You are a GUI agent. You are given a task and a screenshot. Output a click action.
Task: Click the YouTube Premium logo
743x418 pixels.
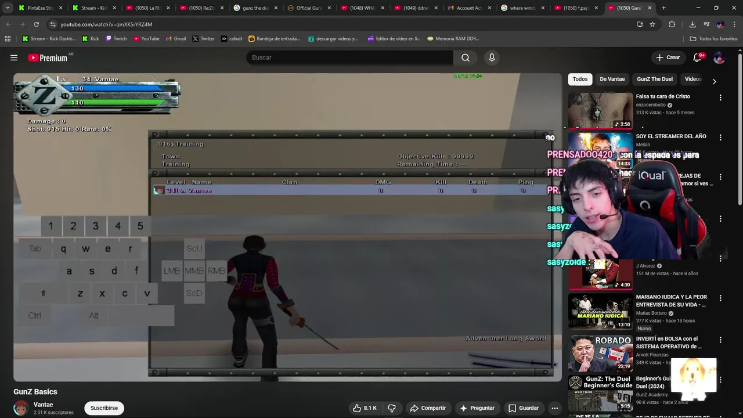coord(48,57)
